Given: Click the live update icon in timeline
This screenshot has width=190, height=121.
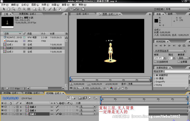Looking at the screenshot, I should pos(69,98).
